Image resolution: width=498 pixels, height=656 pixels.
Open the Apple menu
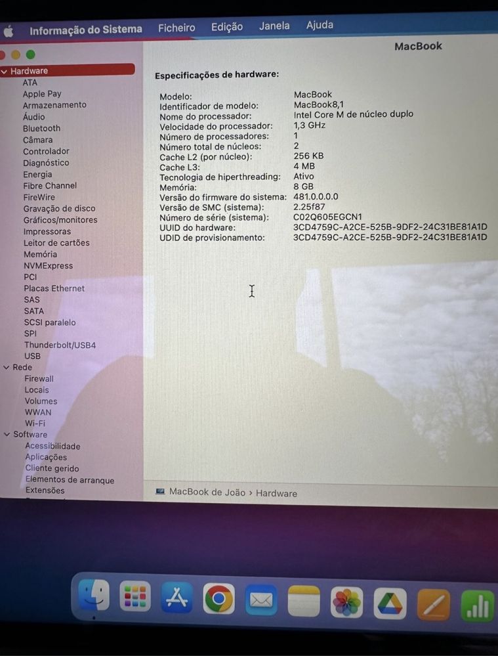(9, 32)
